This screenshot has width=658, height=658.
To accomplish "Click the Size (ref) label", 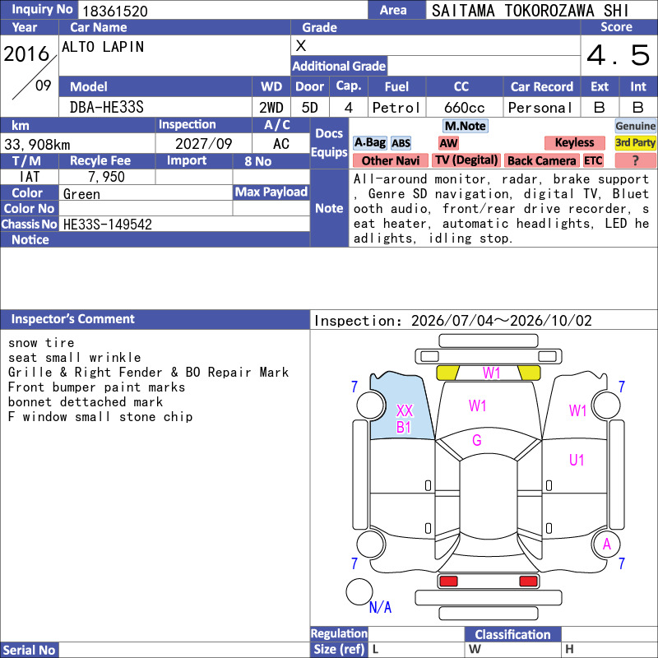I will (339, 650).
